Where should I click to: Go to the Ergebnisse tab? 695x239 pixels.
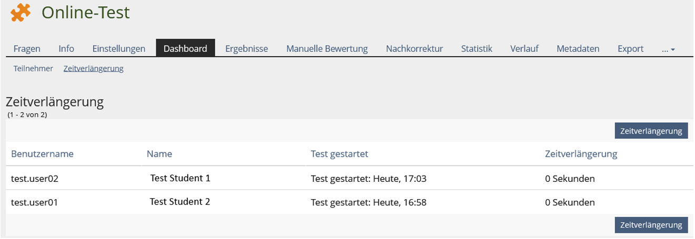247,49
